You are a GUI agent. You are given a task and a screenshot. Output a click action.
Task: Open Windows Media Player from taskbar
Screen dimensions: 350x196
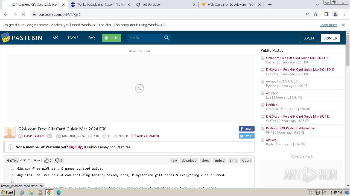point(40,192)
